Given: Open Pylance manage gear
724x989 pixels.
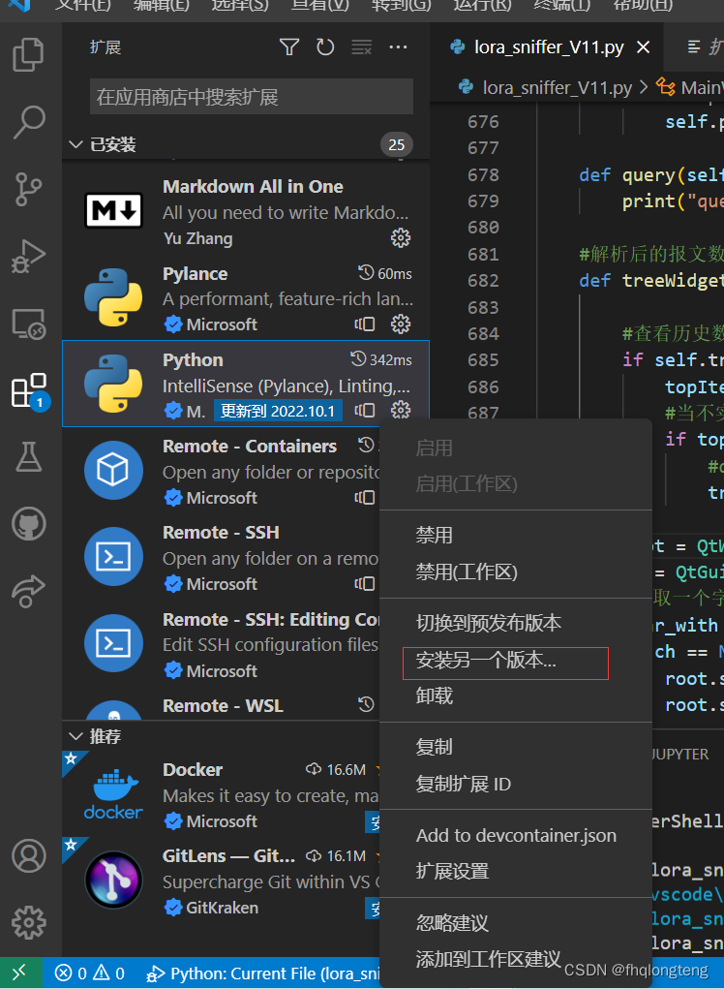Looking at the screenshot, I should point(401,325).
